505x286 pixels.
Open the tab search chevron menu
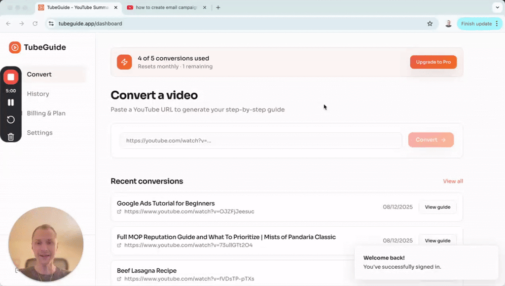[x=497, y=7]
